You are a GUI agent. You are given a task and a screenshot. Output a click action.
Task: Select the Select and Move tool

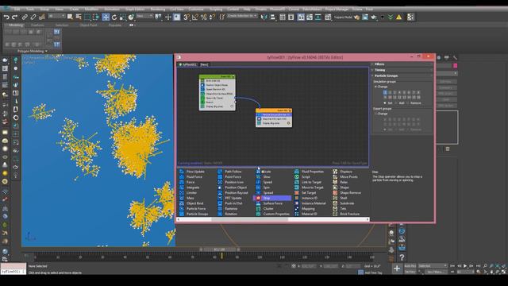(106, 17)
